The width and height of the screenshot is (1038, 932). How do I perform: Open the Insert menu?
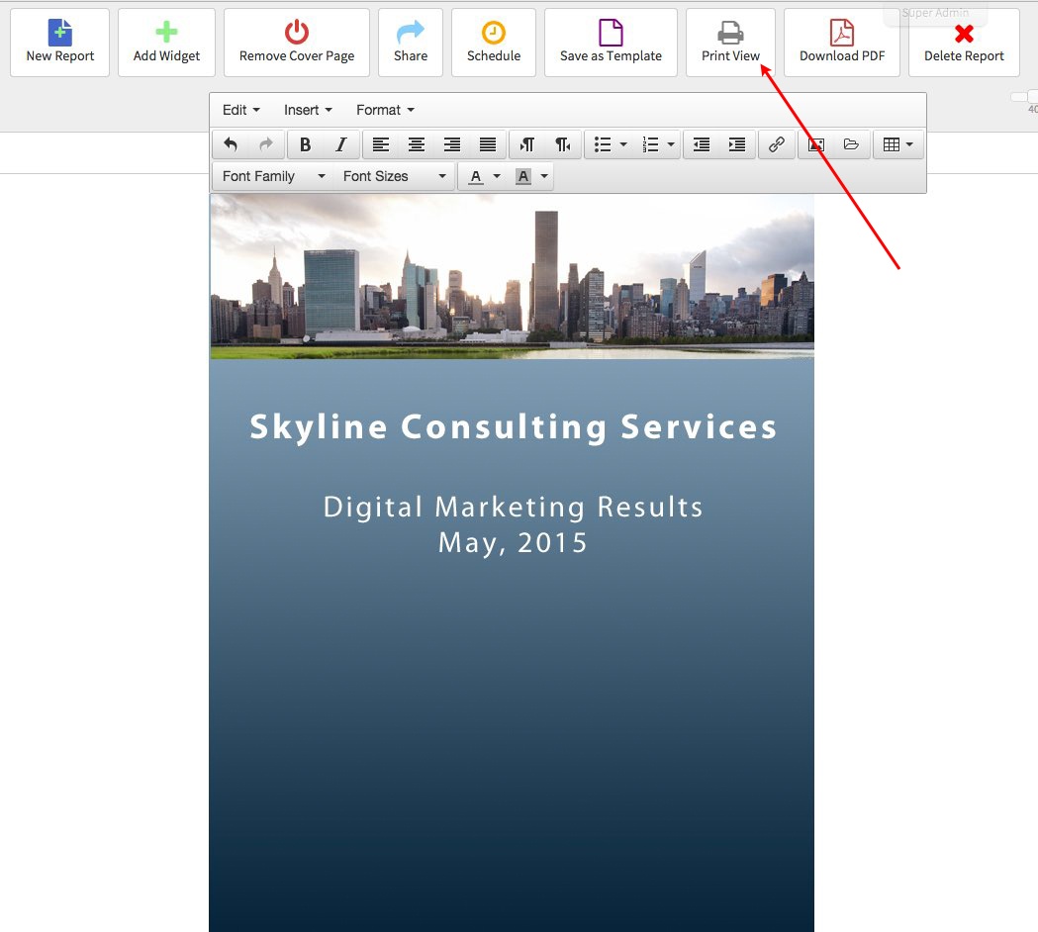[x=307, y=109]
